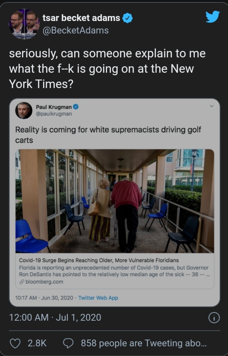
Task: Open the tweet info circle icon
Action: click(214, 317)
